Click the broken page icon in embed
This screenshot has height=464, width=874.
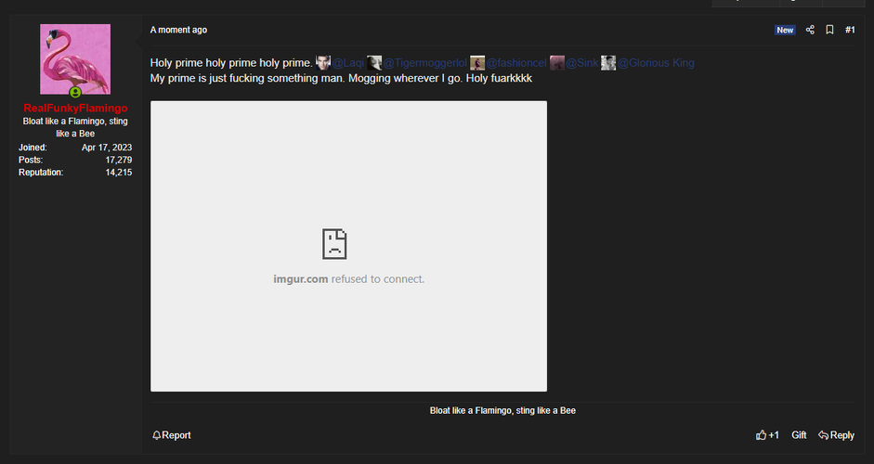334,243
